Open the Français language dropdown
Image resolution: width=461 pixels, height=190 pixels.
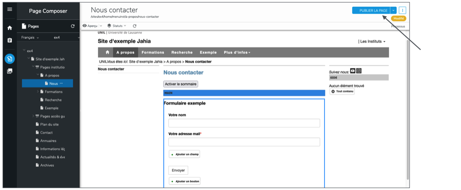31,38
